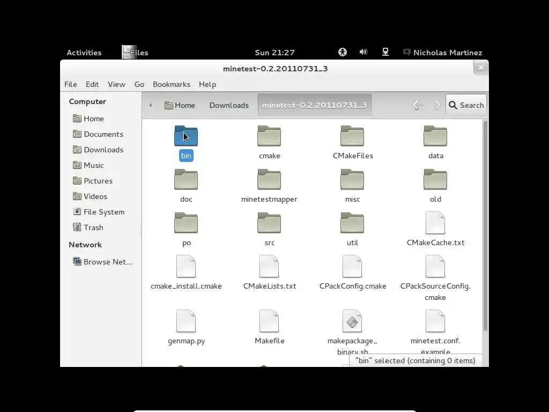Select the CPackConfig.cmake file icon
Image resolution: width=549 pixels, height=412 pixels.
pos(352,266)
